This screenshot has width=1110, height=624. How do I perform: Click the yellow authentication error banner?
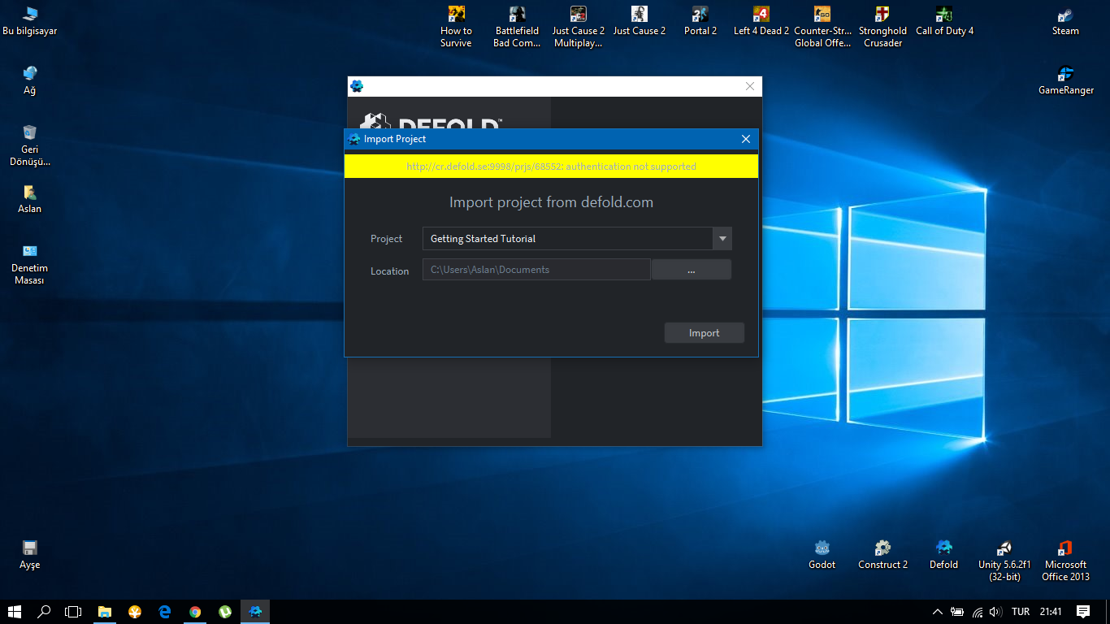point(551,167)
